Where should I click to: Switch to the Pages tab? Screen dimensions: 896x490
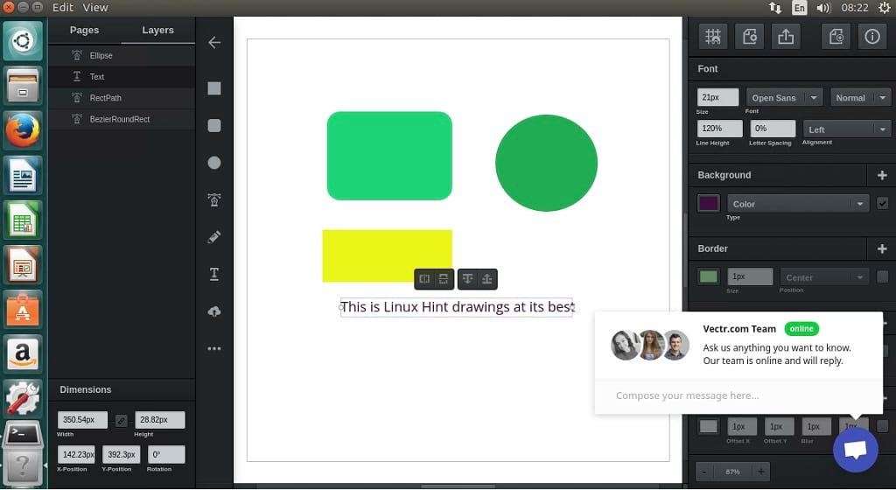coord(84,30)
